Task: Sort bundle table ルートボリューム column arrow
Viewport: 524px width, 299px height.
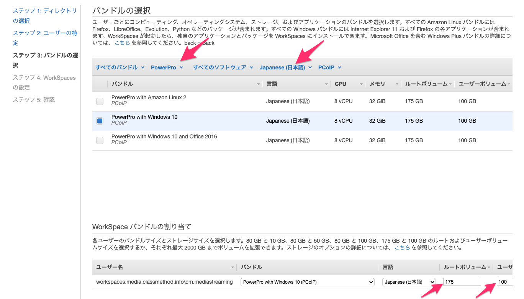Action: [450, 84]
